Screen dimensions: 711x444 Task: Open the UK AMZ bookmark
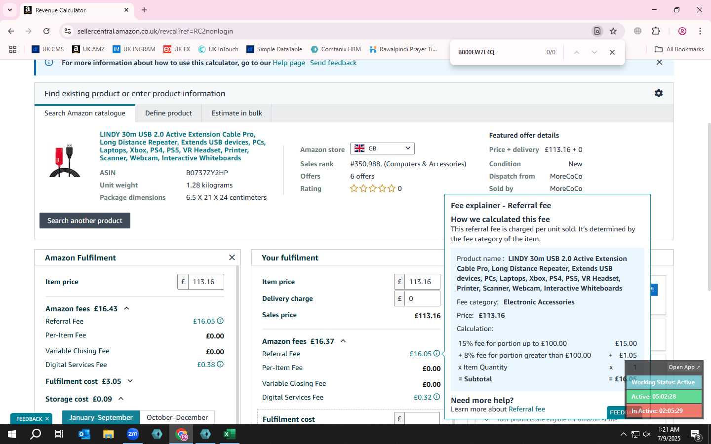point(88,49)
